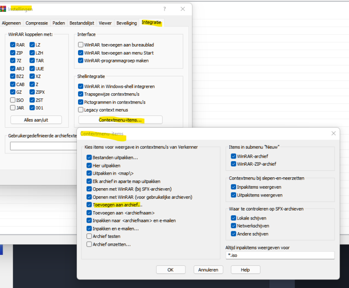Enable the Archief testen checkbox
This screenshot has width=349, height=288.
point(89,236)
